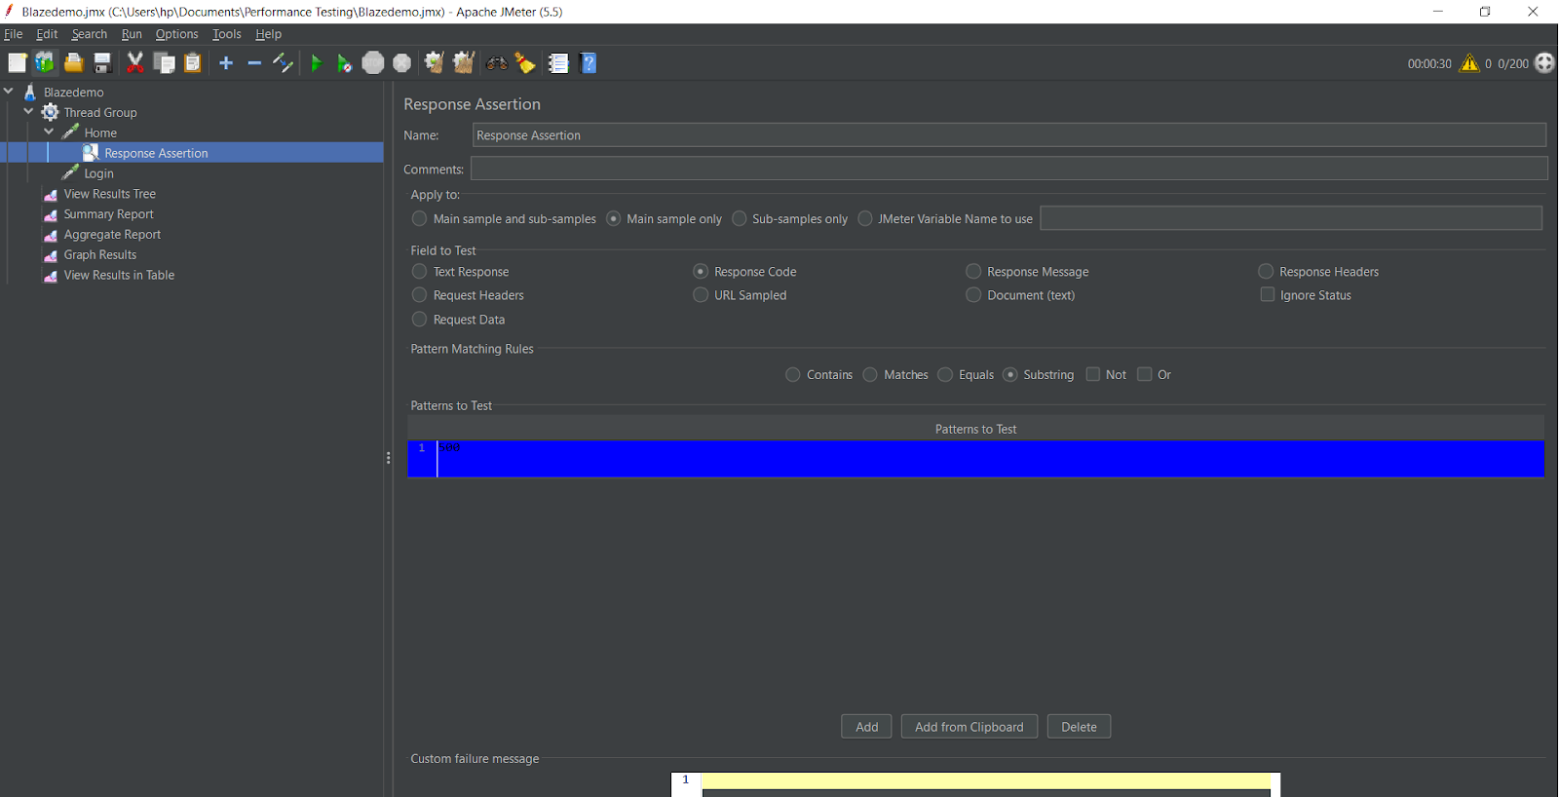Stop the test with the Stop icon

[373, 63]
